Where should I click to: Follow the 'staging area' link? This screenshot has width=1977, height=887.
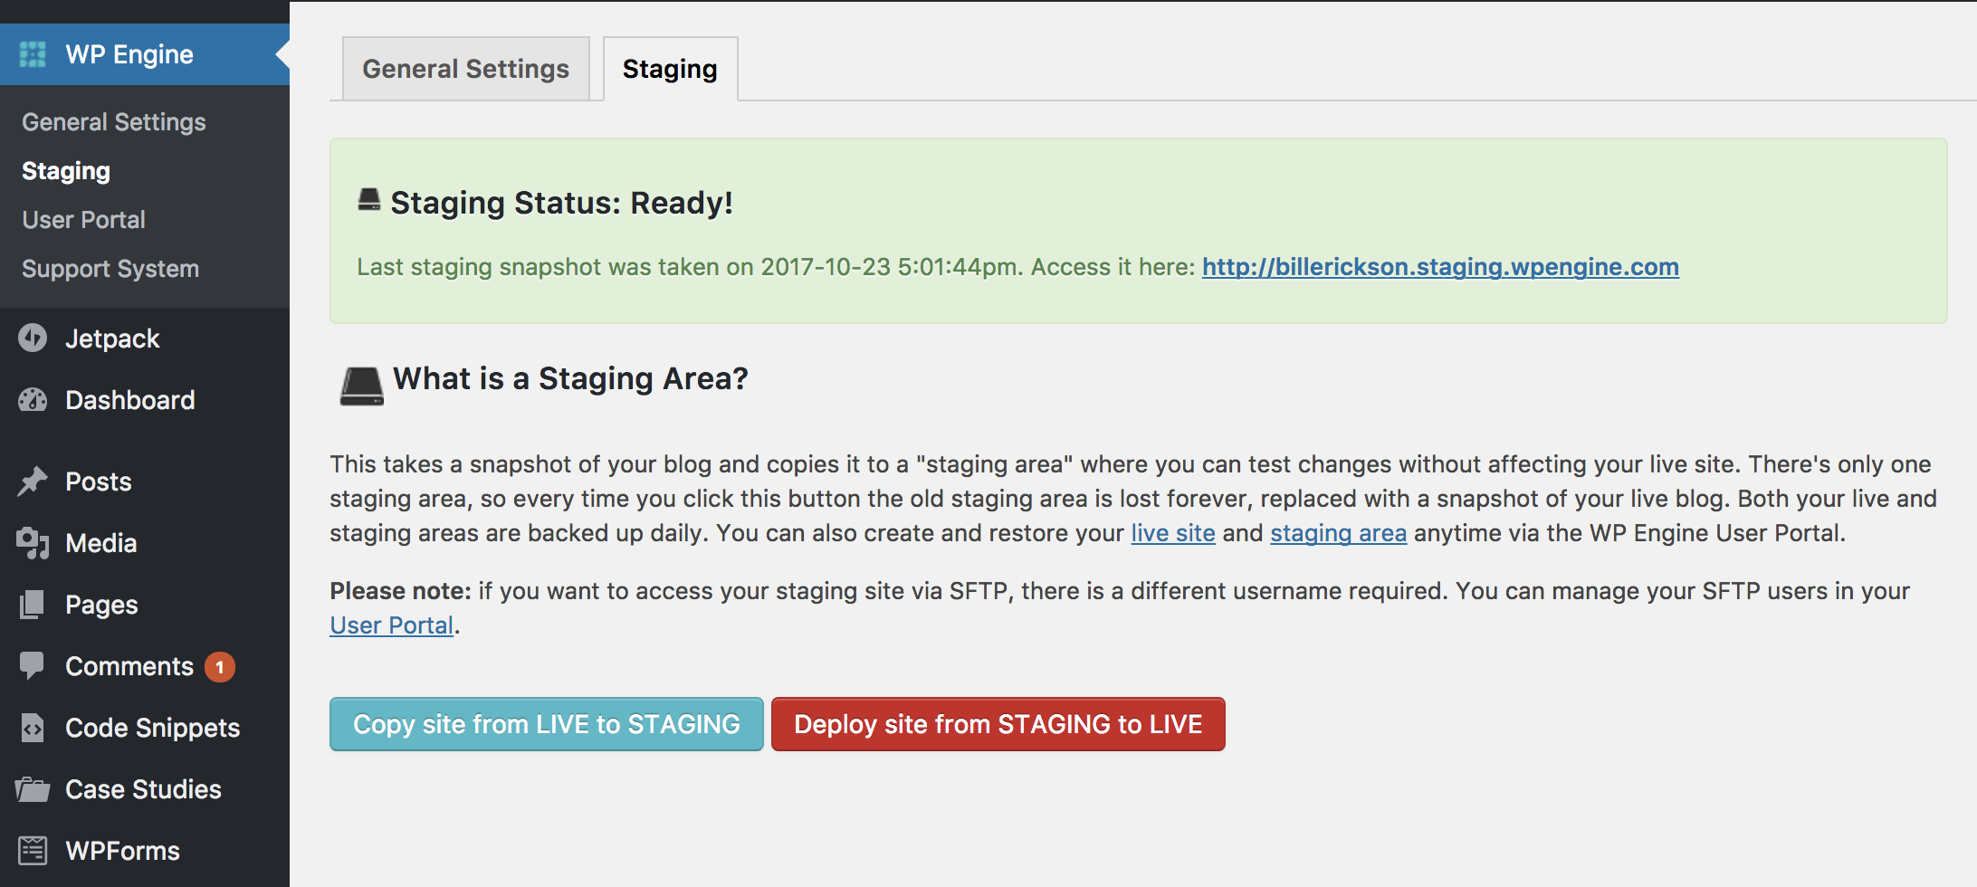coord(1339,533)
